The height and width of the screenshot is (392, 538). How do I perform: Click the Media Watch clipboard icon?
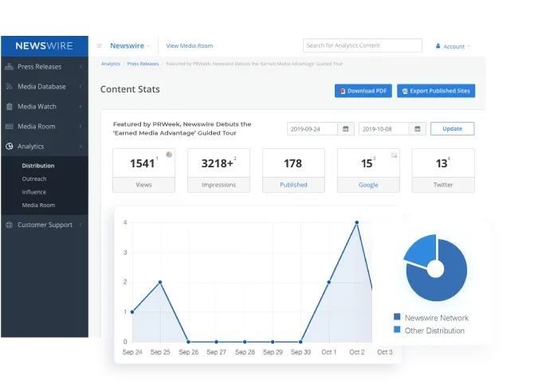coord(9,107)
